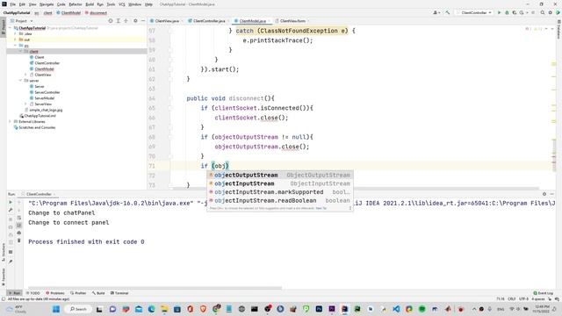This screenshot has height=316, width=562.
Task: Rerun ClientController in Run panel
Action: [11, 203]
